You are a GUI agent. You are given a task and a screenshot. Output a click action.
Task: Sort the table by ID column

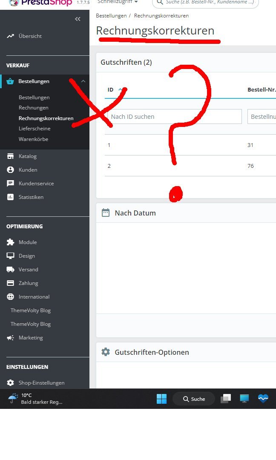coord(111,89)
